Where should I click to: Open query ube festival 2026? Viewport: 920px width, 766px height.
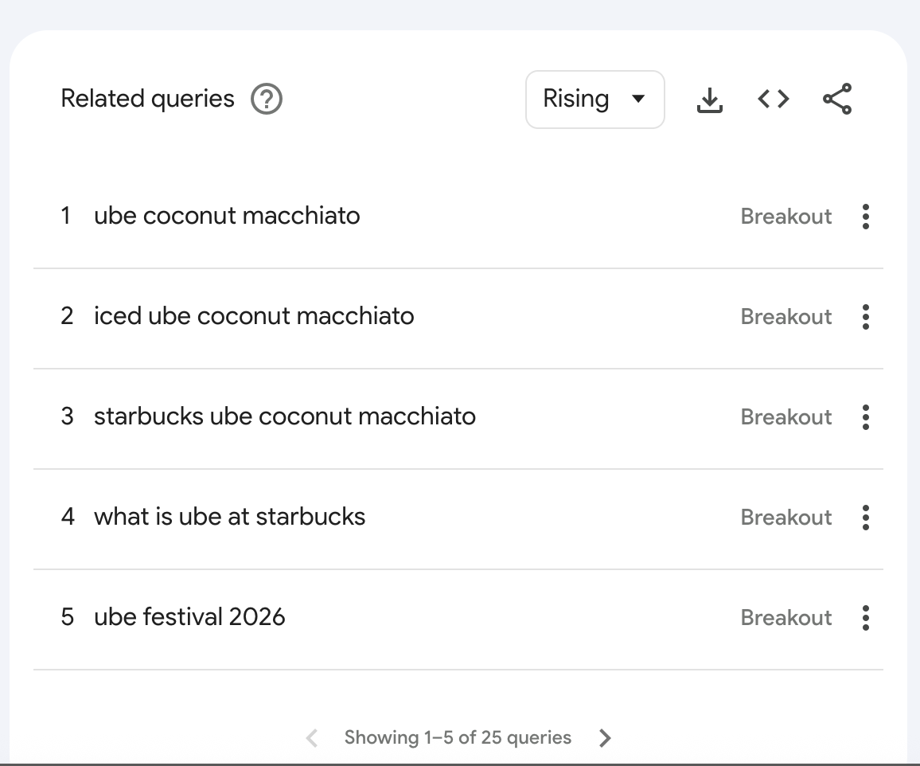[x=189, y=617]
